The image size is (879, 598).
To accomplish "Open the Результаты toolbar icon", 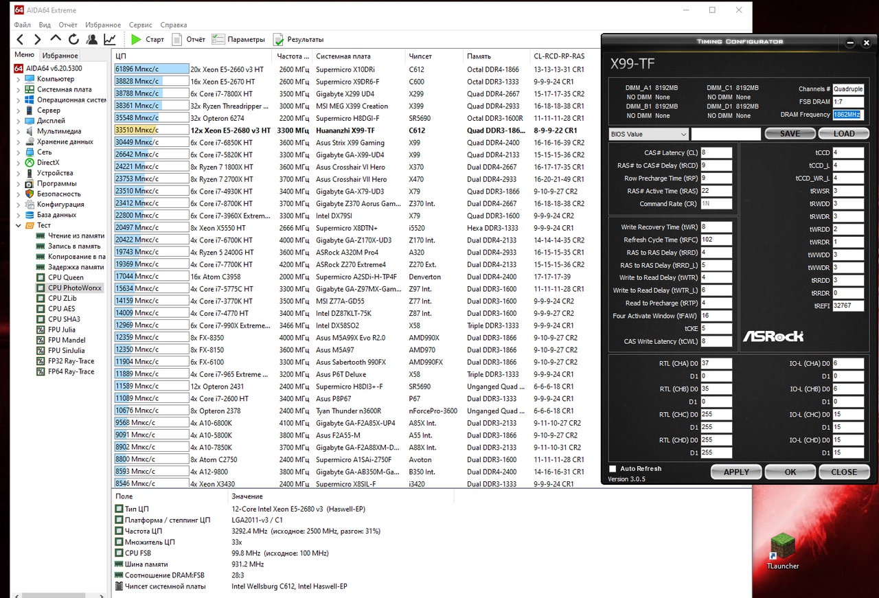I will tap(278, 39).
